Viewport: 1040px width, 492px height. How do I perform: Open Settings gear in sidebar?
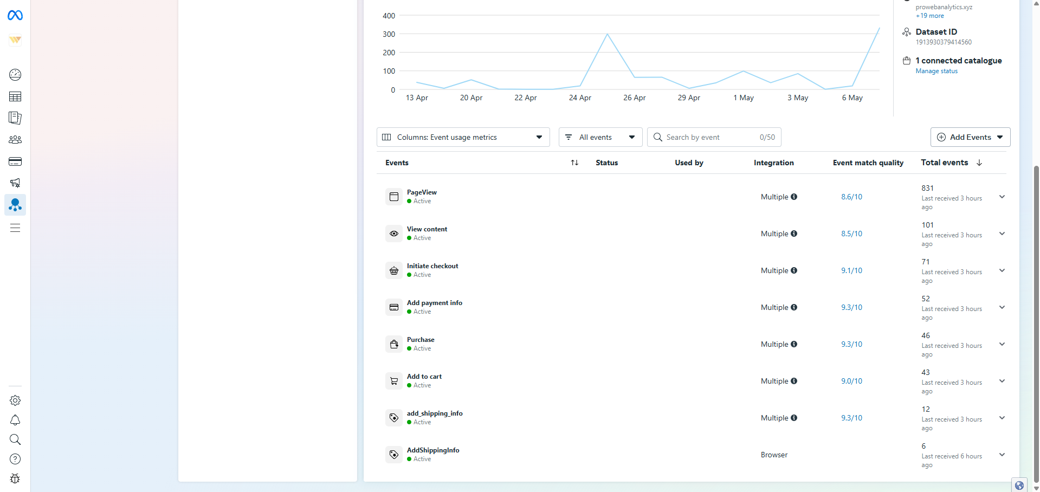coord(15,400)
